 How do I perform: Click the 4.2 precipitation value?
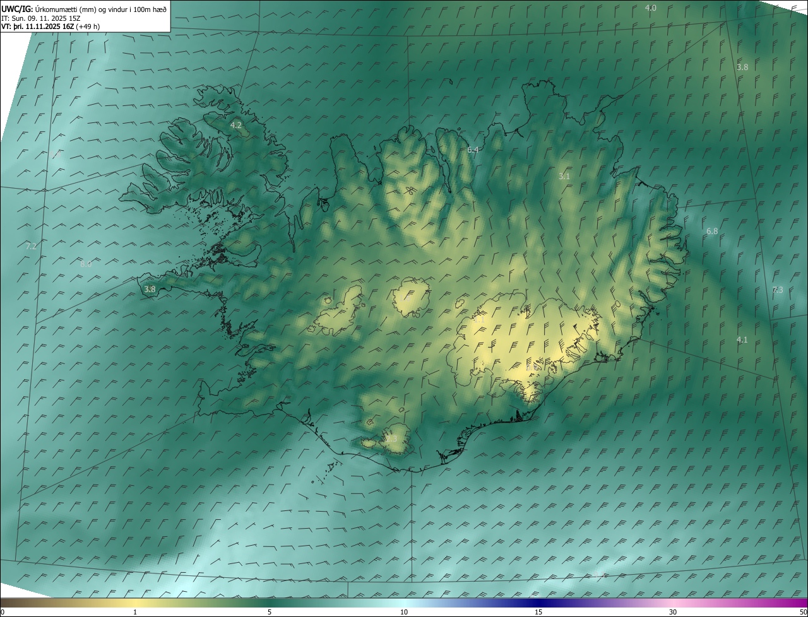click(x=236, y=126)
